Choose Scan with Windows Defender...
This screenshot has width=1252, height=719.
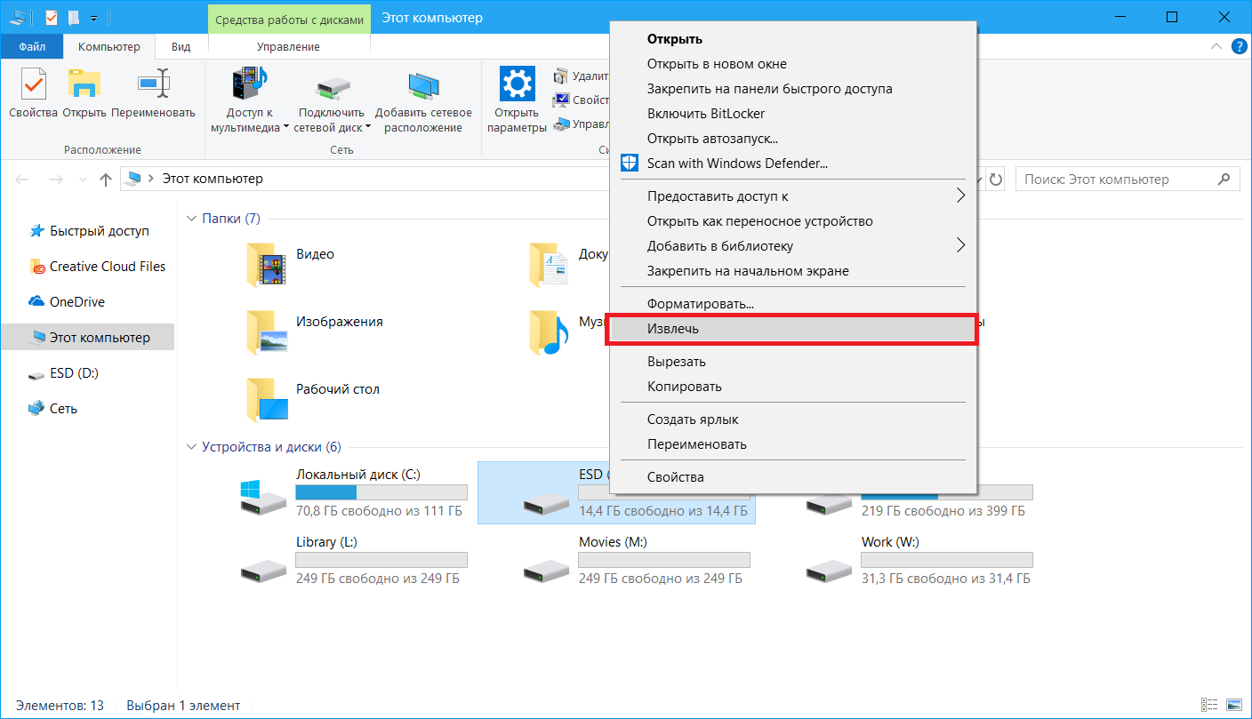coord(792,164)
